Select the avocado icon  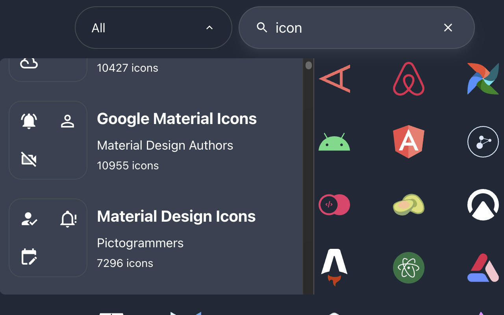[x=408, y=205]
